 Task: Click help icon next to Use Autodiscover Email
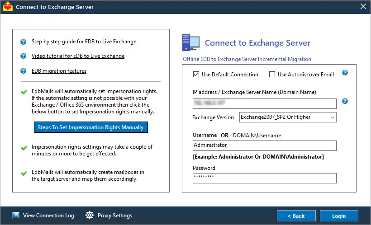click(345, 73)
